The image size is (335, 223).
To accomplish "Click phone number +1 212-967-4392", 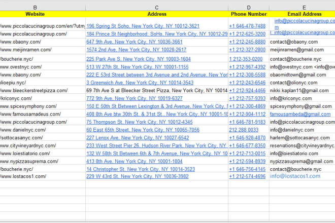I will (247, 66).
